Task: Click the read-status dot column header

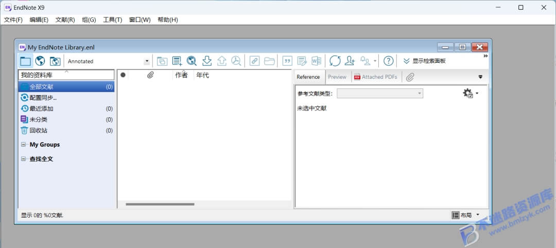Action: click(x=123, y=75)
